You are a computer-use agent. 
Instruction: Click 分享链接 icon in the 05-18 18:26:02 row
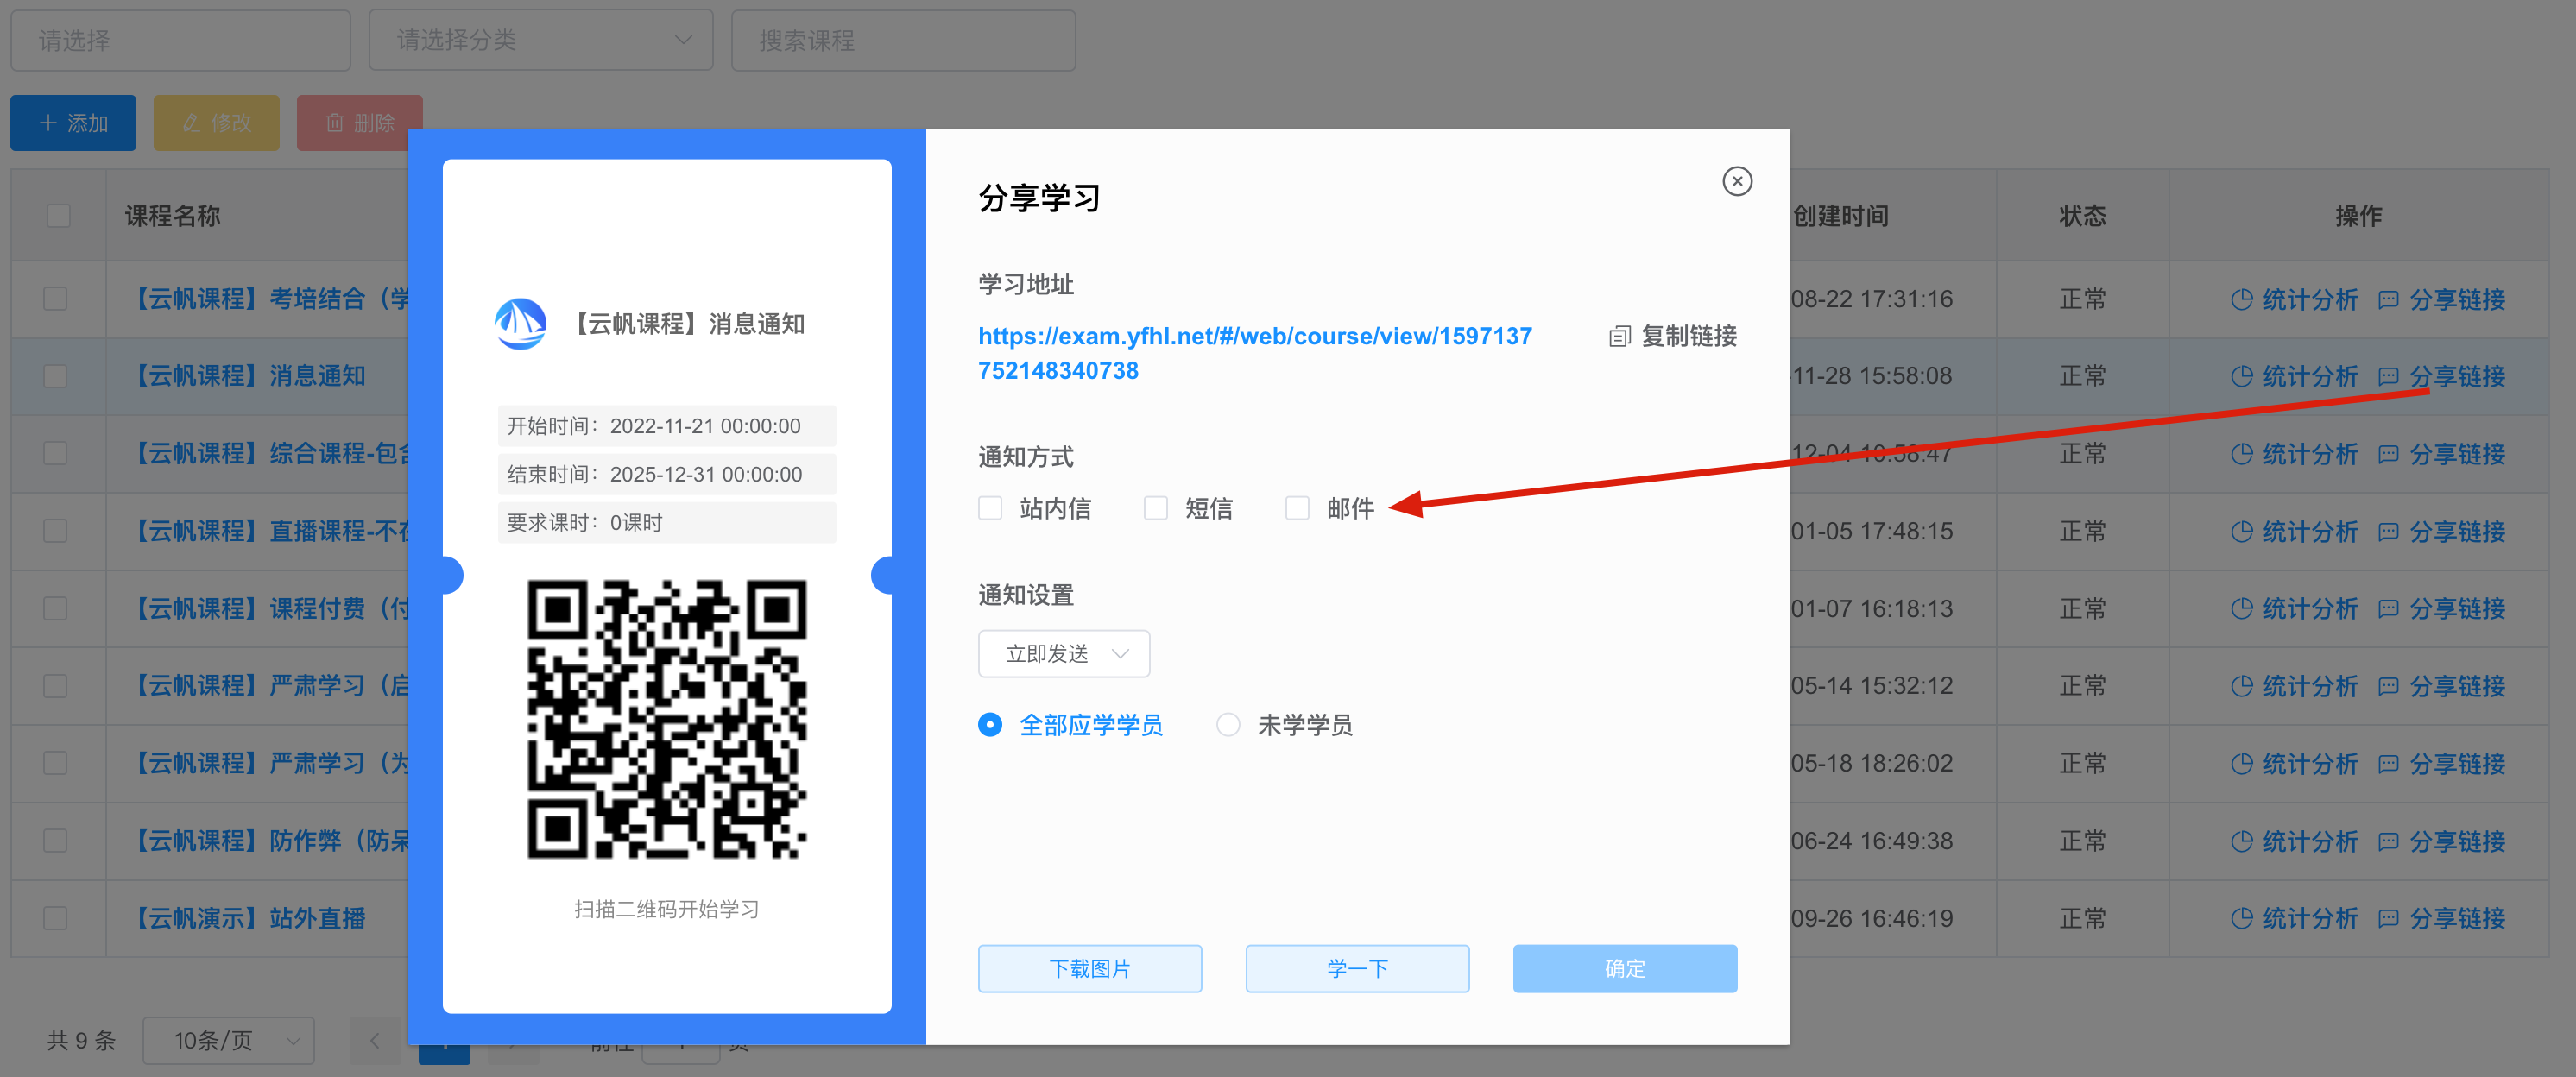[2388, 763]
